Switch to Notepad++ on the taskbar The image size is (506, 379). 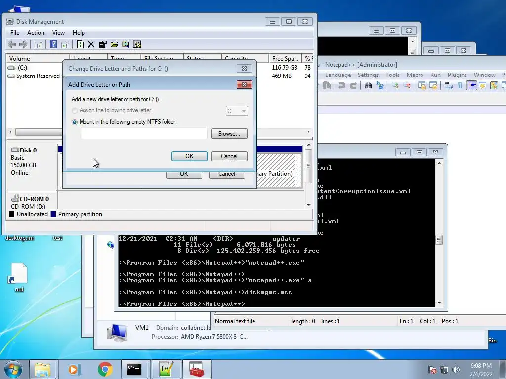click(x=166, y=369)
